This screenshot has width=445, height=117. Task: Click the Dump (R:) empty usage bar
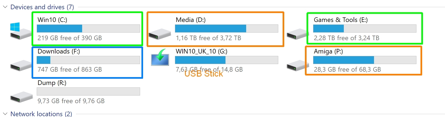[88, 91]
